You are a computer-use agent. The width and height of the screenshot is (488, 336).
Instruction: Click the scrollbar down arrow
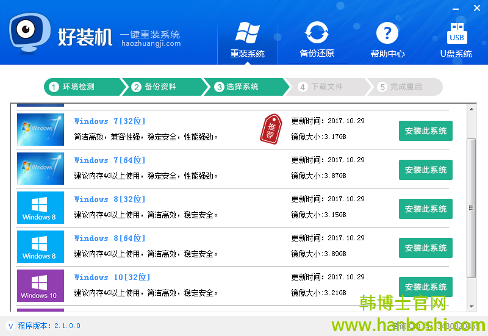pyautogui.click(x=472, y=307)
